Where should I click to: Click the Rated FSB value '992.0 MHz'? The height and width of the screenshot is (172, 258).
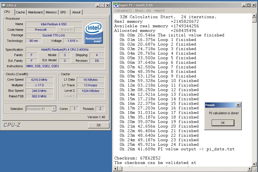pyautogui.click(x=39, y=96)
